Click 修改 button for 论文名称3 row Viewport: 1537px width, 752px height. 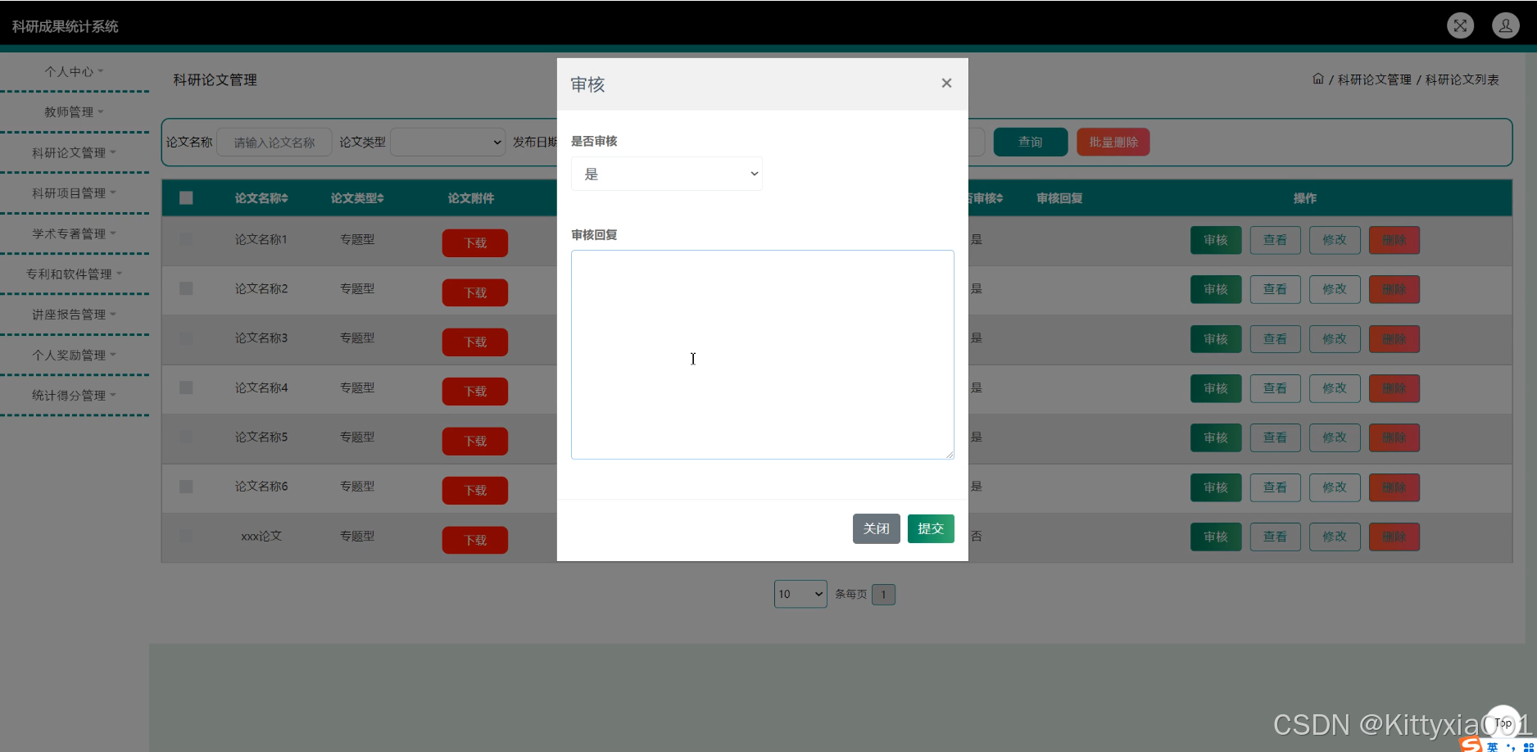[1335, 339]
